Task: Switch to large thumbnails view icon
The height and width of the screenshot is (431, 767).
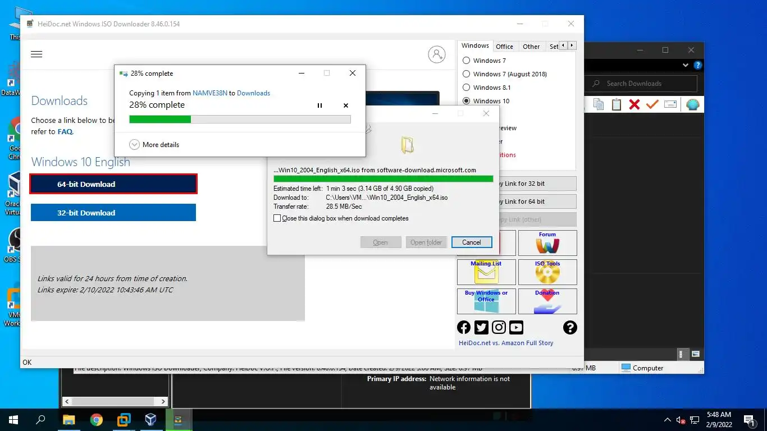Action: (696, 354)
